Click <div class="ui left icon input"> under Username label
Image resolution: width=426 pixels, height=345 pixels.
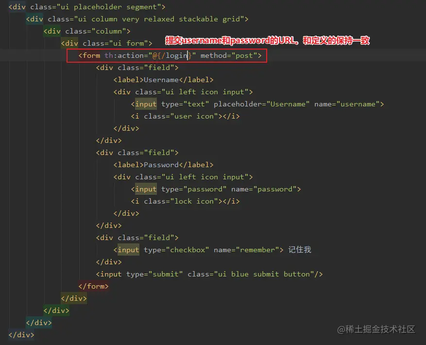click(x=183, y=92)
